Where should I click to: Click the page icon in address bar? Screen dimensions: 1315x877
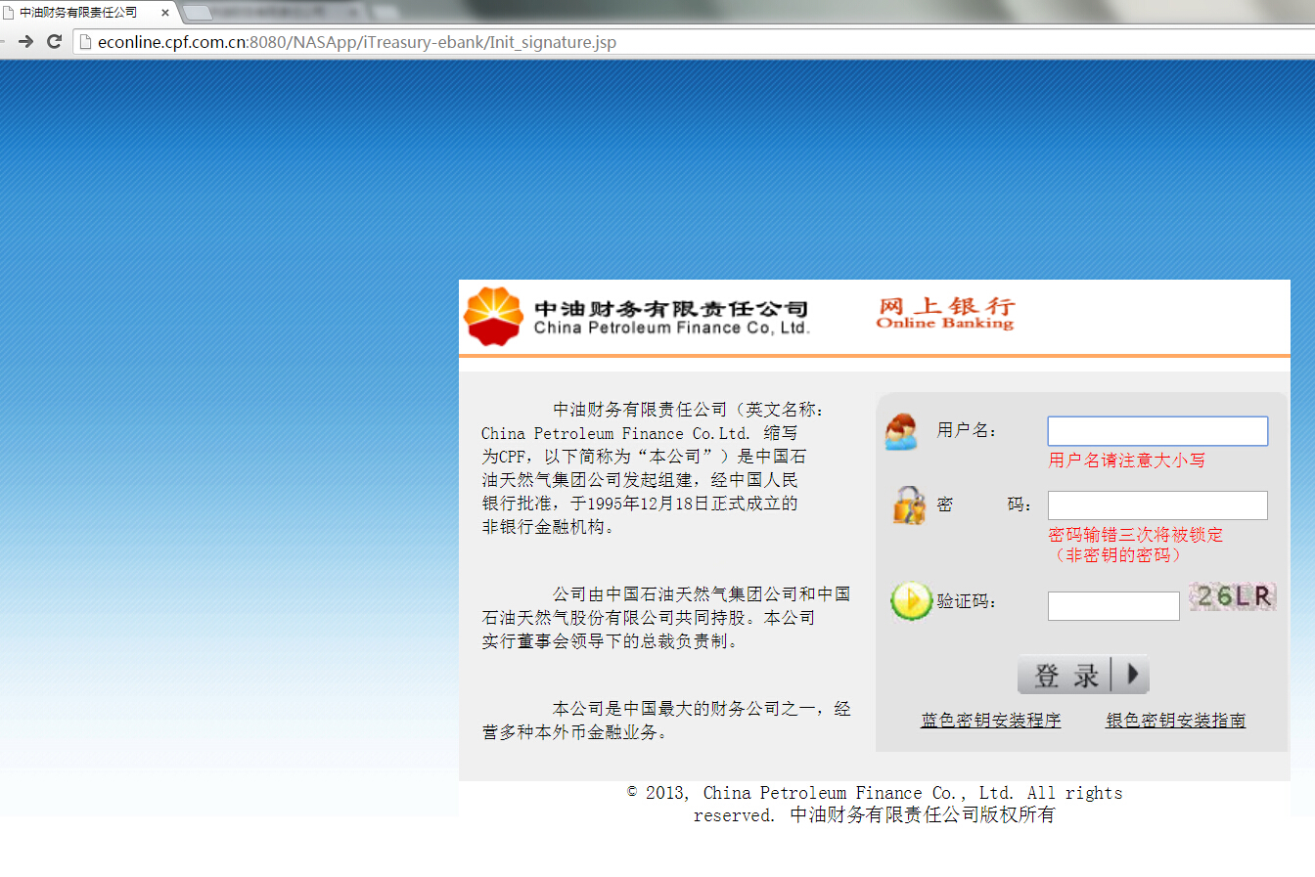pos(85,42)
